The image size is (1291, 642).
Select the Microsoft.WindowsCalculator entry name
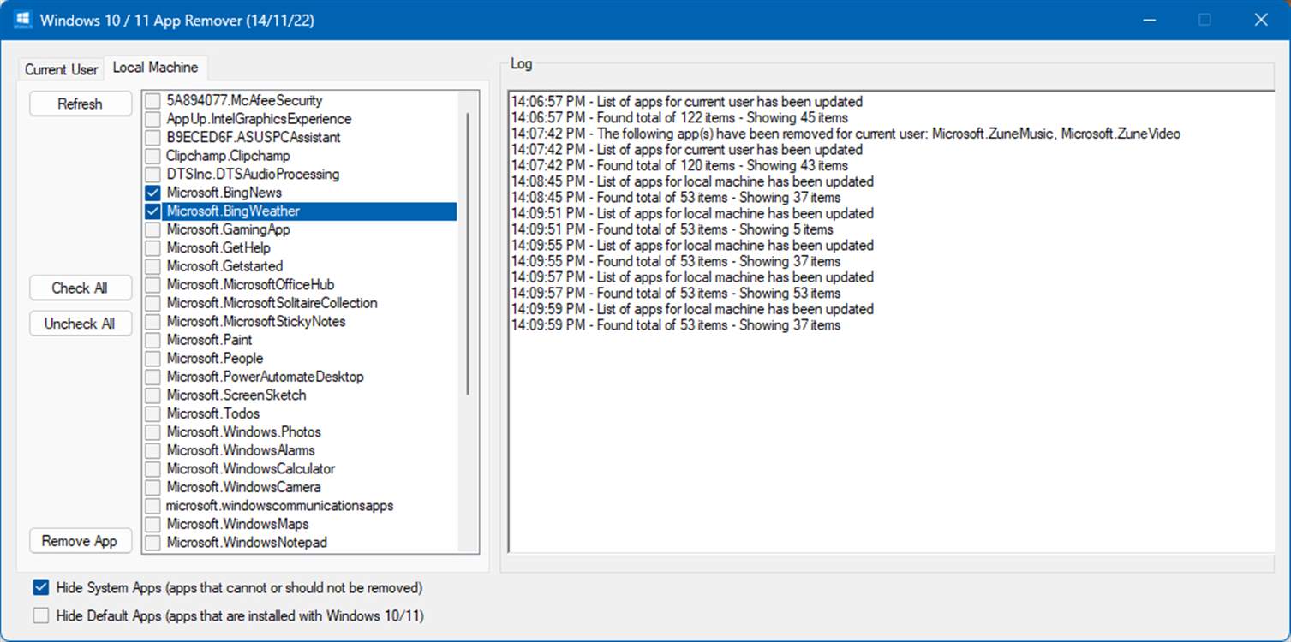click(251, 468)
